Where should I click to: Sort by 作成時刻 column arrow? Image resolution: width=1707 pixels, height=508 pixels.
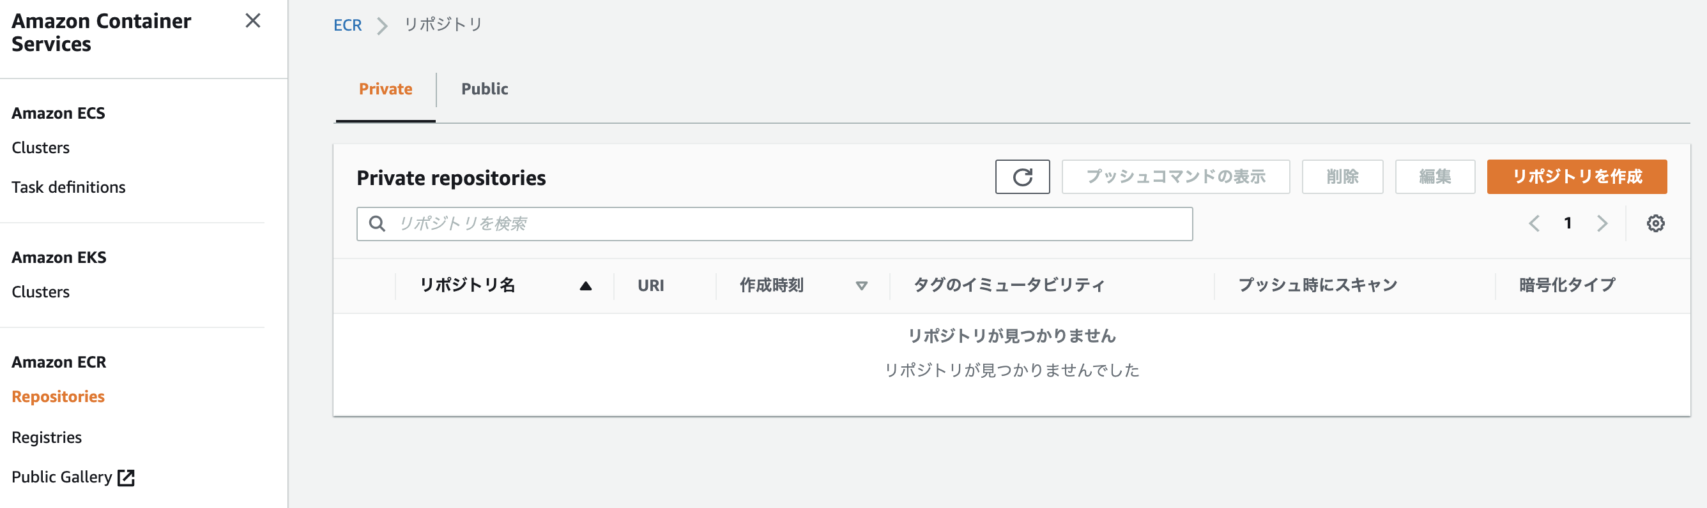click(x=861, y=286)
